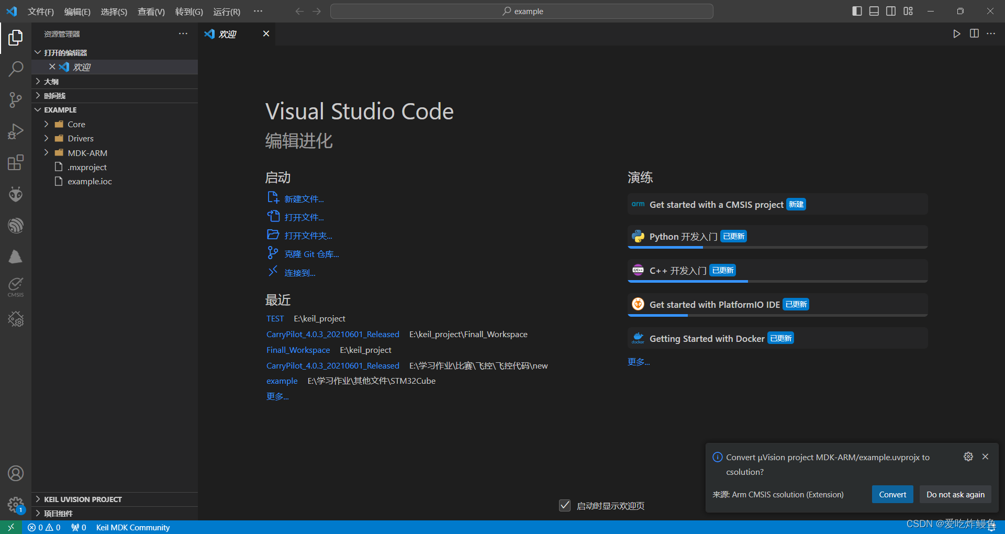This screenshot has height=534, width=1005.
Task: Go forward navigation arrow
Action: [x=317, y=11]
